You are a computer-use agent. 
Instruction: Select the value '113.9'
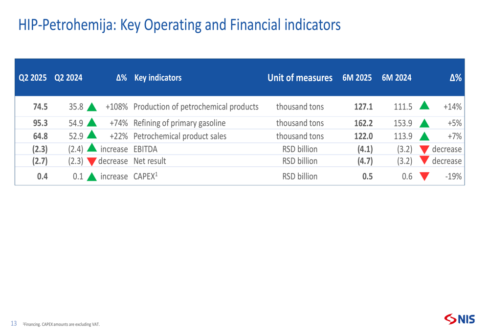click(403, 136)
